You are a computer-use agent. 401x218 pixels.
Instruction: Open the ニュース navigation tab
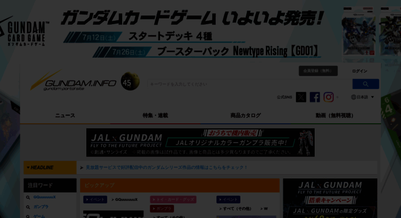coord(65,115)
